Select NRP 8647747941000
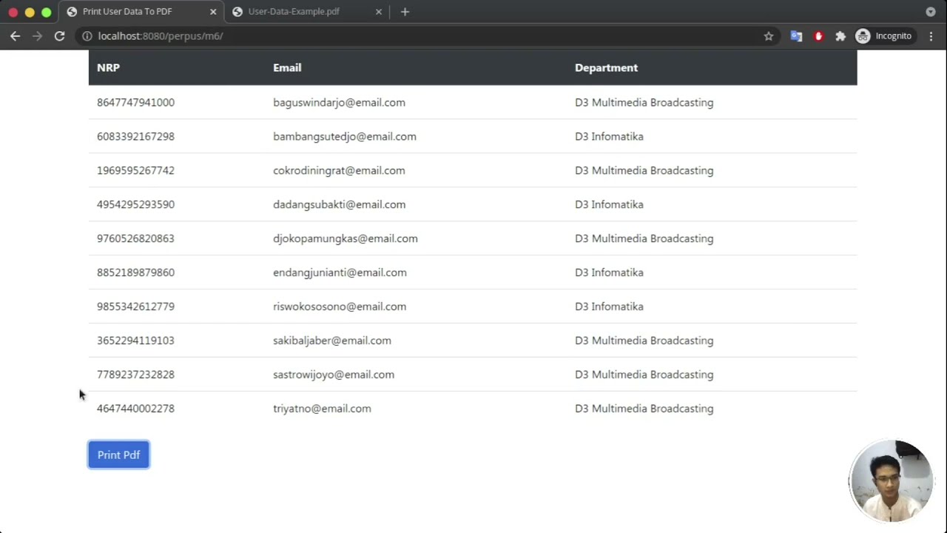This screenshot has width=947, height=533. (x=135, y=102)
